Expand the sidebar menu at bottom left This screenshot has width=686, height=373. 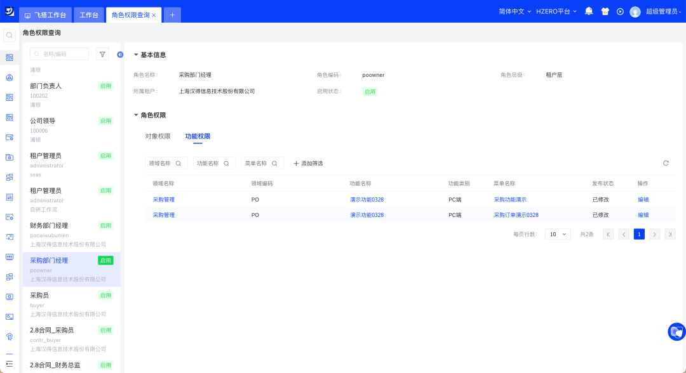tap(10, 363)
